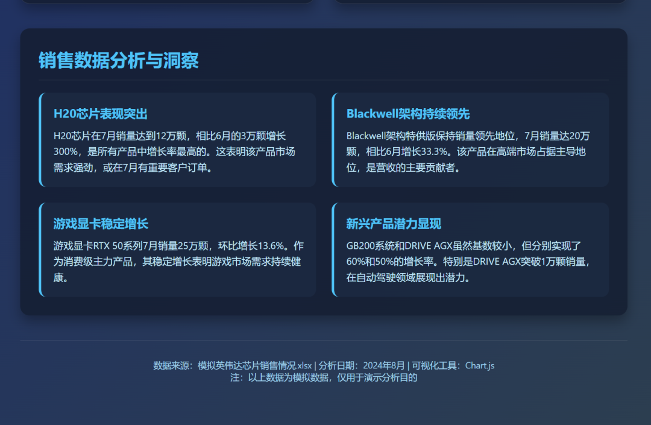Image resolution: width=651 pixels, height=425 pixels.
Task: Click the 销售数据分析与洞察 section title
Action: (119, 61)
